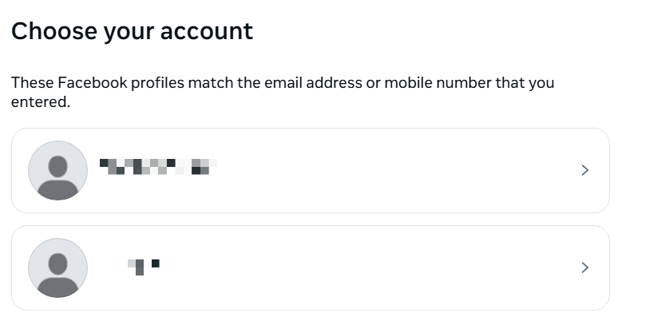The image size is (665, 325).
Task: Click the gray silhouette in top card
Action: tap(57, 176)
